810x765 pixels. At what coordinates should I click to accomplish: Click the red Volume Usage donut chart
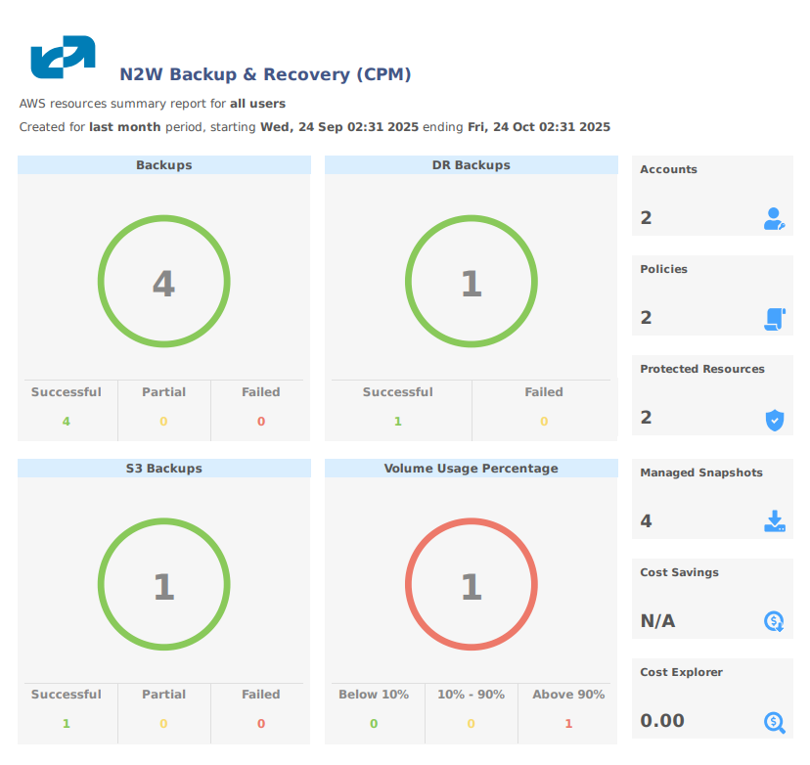471,586
